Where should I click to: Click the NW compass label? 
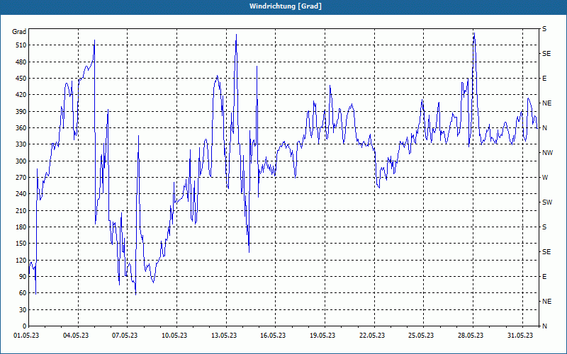click(547, 153)
